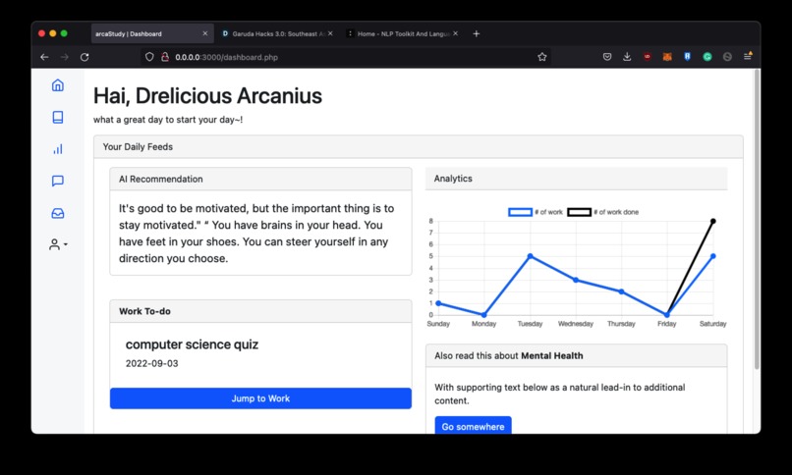The height and width of the screenshot is (475, 792).
Task: Open a new tab with plus button
Action: coord(476,33)
